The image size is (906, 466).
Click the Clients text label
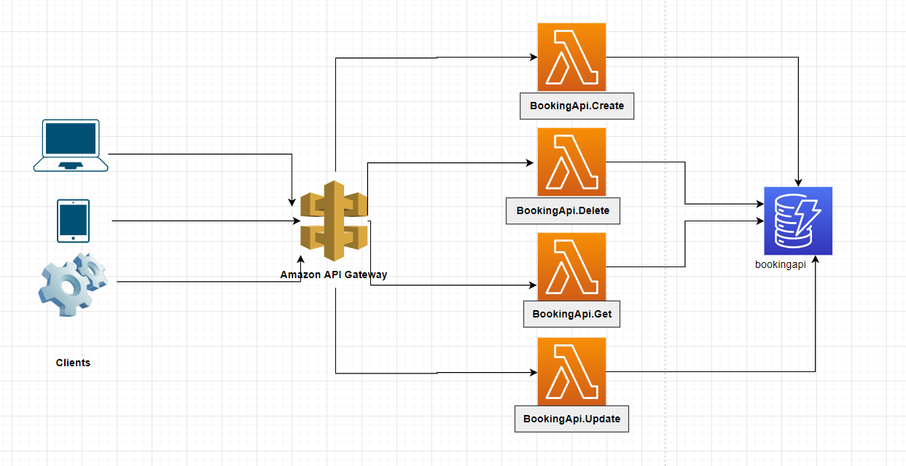point(73,363)
